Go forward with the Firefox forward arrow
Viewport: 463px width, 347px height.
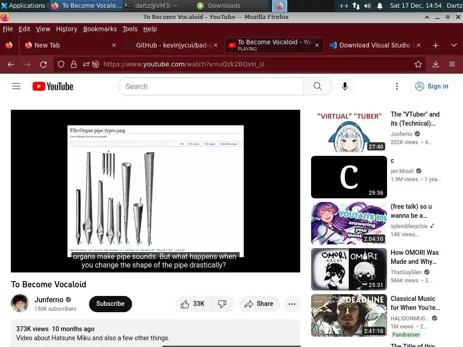tap(27, 64)
